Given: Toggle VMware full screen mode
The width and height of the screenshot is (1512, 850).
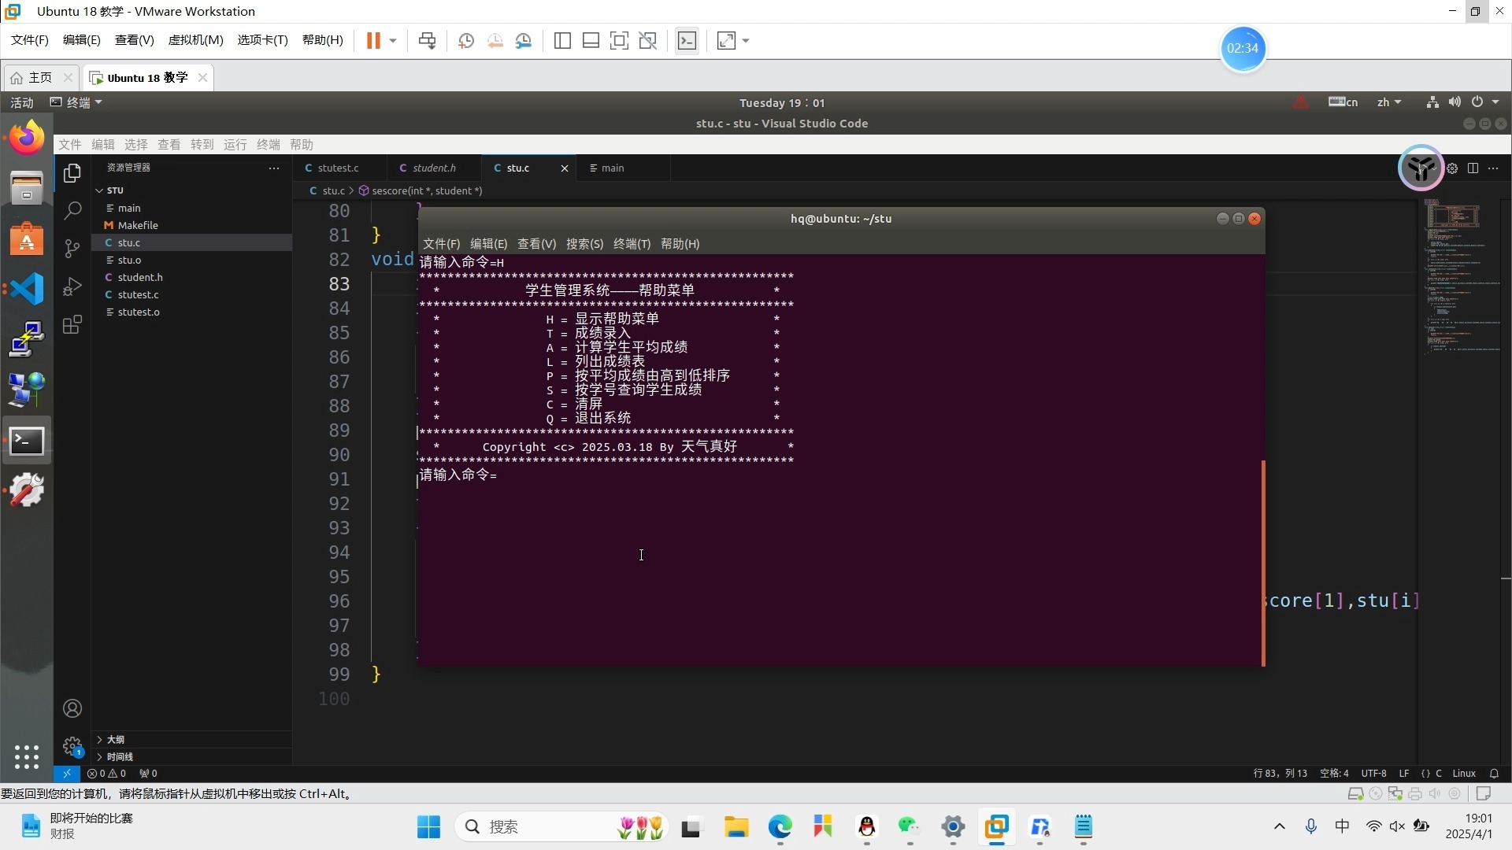Looking at the screenshot, I should tap(619, 41).
